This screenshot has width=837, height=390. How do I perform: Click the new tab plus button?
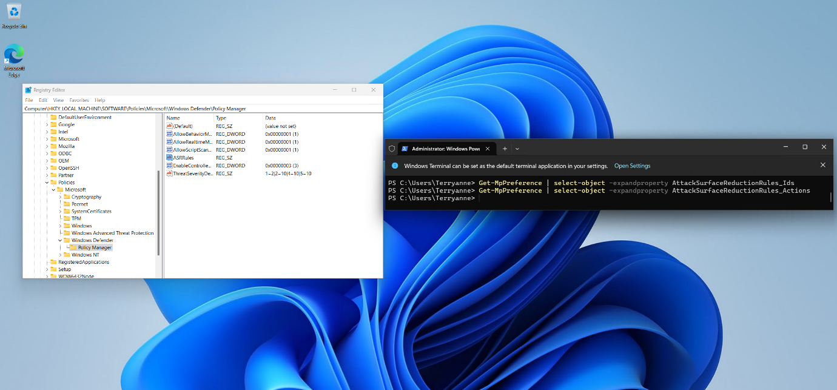(505, 148)
